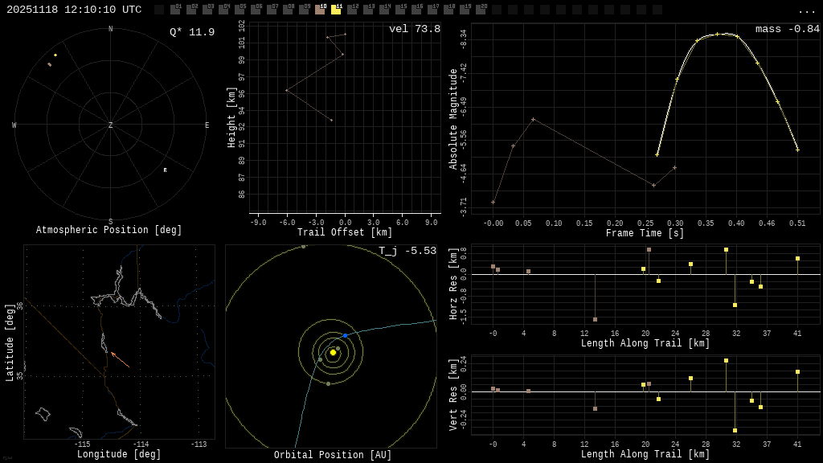Select event box 08 in top strip

(x=288, y=10)
